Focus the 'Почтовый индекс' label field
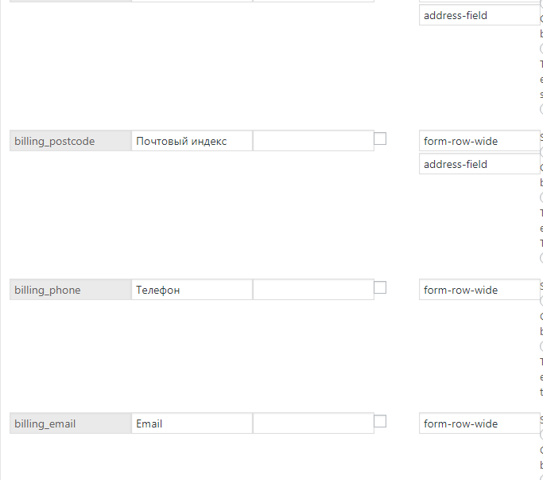This screenshot has height=480, width=543. [x=192, y=141]
